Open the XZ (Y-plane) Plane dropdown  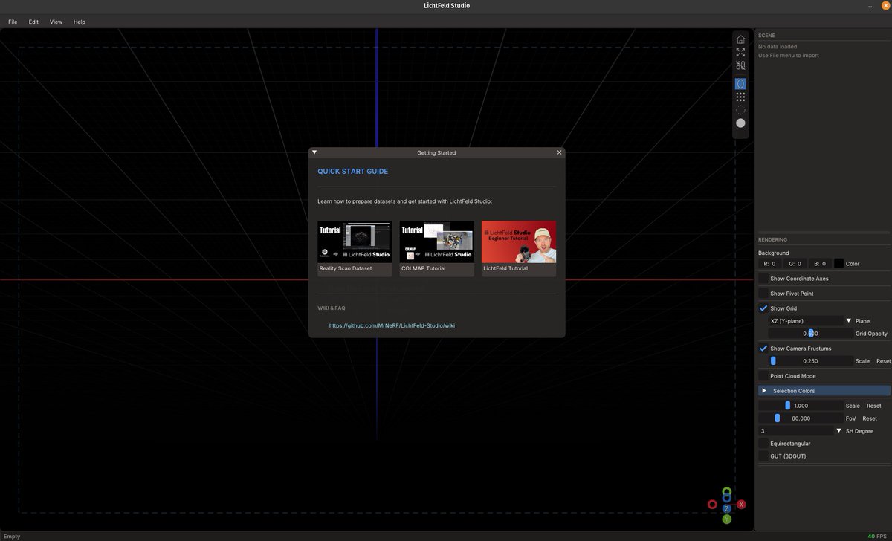click(x=811, y=321)
